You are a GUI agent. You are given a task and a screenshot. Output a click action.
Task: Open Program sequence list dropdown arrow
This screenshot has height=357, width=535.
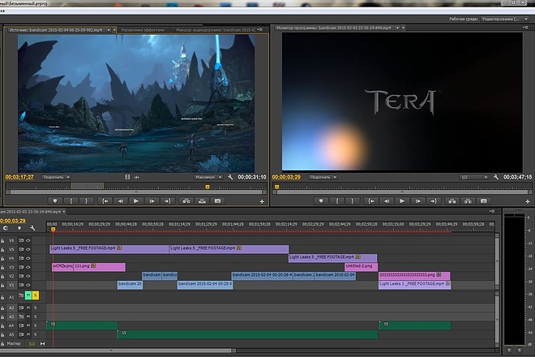[397, 28]
